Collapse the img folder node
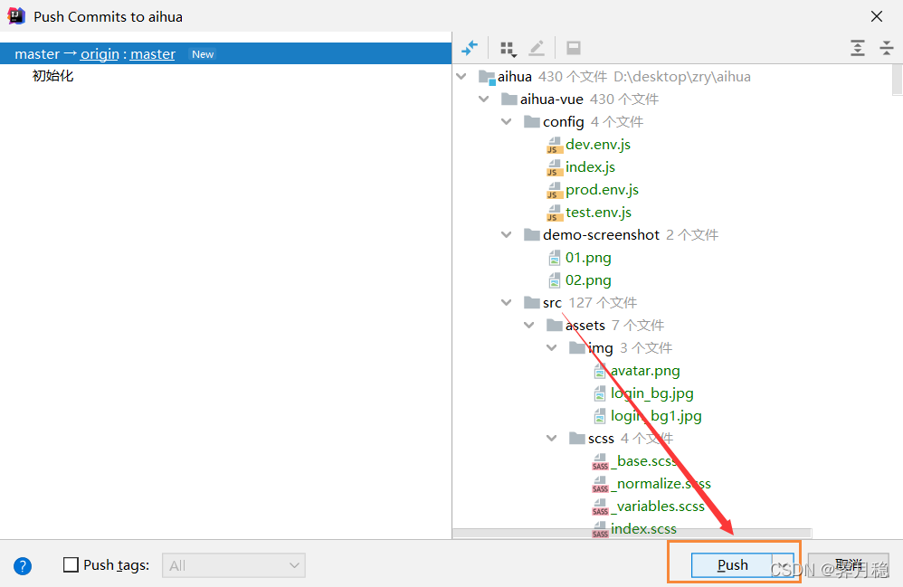The image size is (903, 587). coord(552,348)
